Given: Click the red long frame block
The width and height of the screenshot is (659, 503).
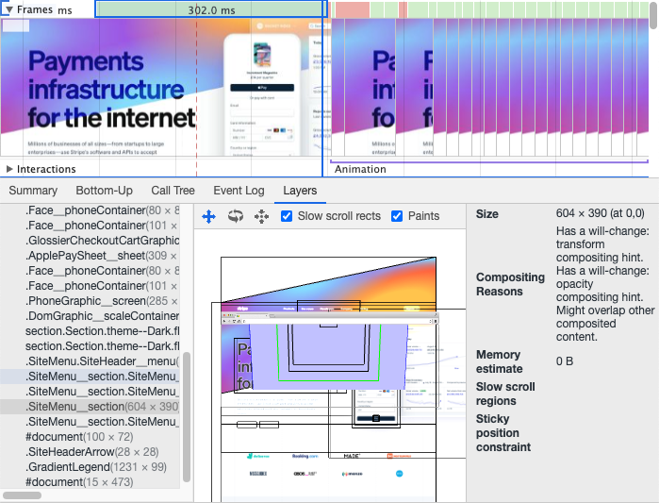Looking at the screenshot, I should pos(353,9).
